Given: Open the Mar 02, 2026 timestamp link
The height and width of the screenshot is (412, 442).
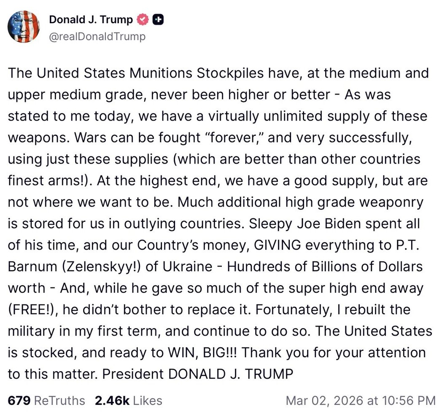Looking at the screenshot, I should tap(360, 400).
